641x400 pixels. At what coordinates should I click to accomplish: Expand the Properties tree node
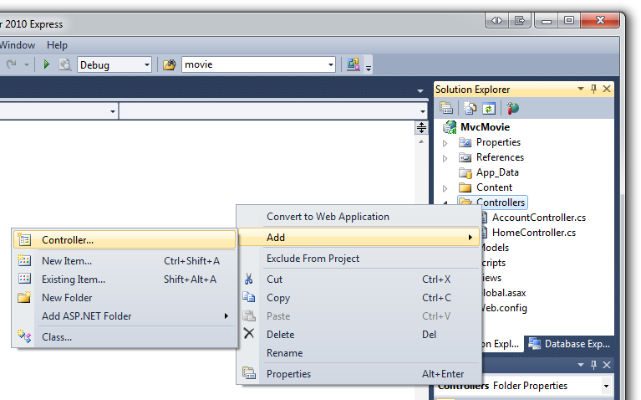445,142
